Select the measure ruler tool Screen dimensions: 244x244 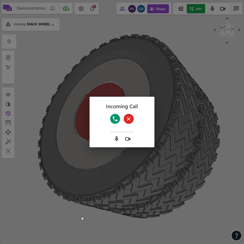[8, 122]
